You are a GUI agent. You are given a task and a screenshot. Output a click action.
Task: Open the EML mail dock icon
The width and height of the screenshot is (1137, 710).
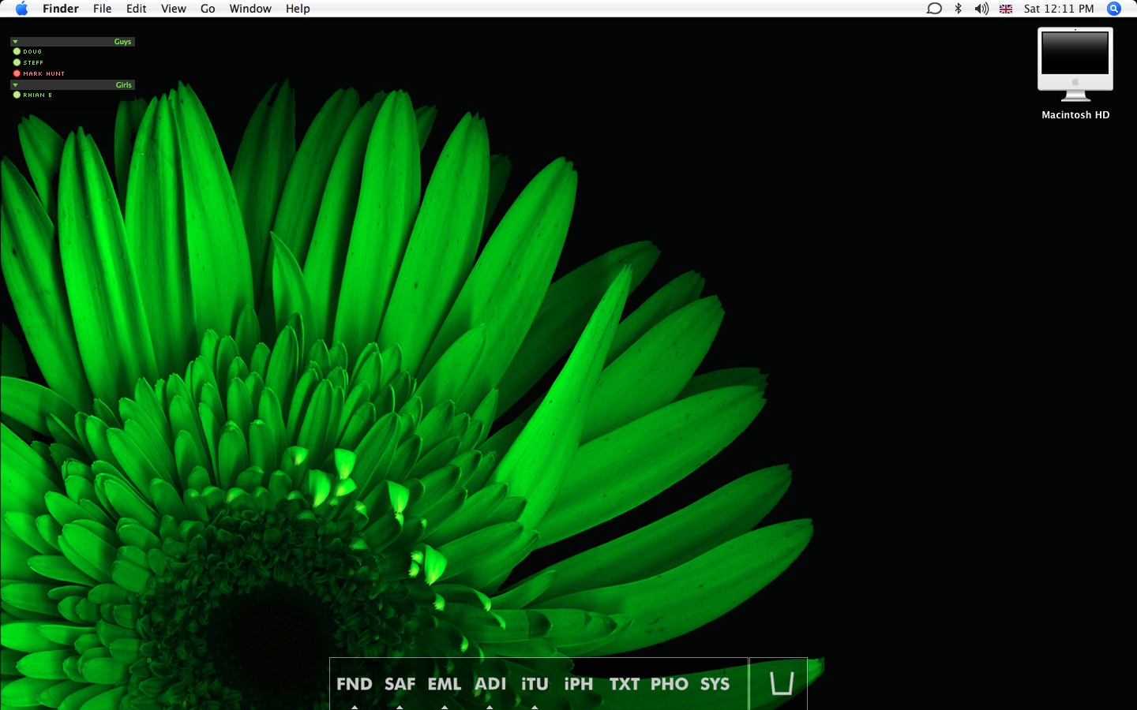(445, 684)
